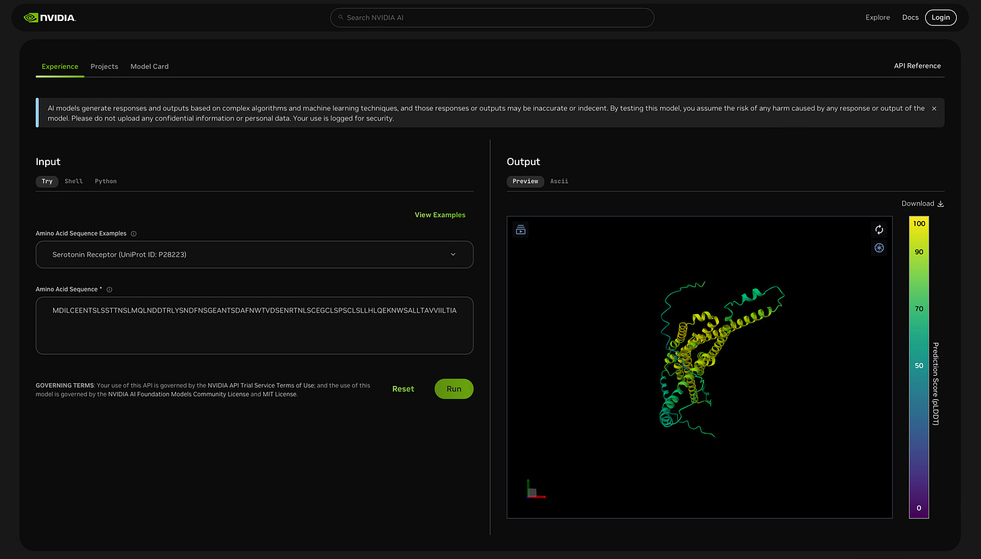Run the protein structure prediction
Screen dimensions: 981x559
pyautogui.click(x=454, y=389)
